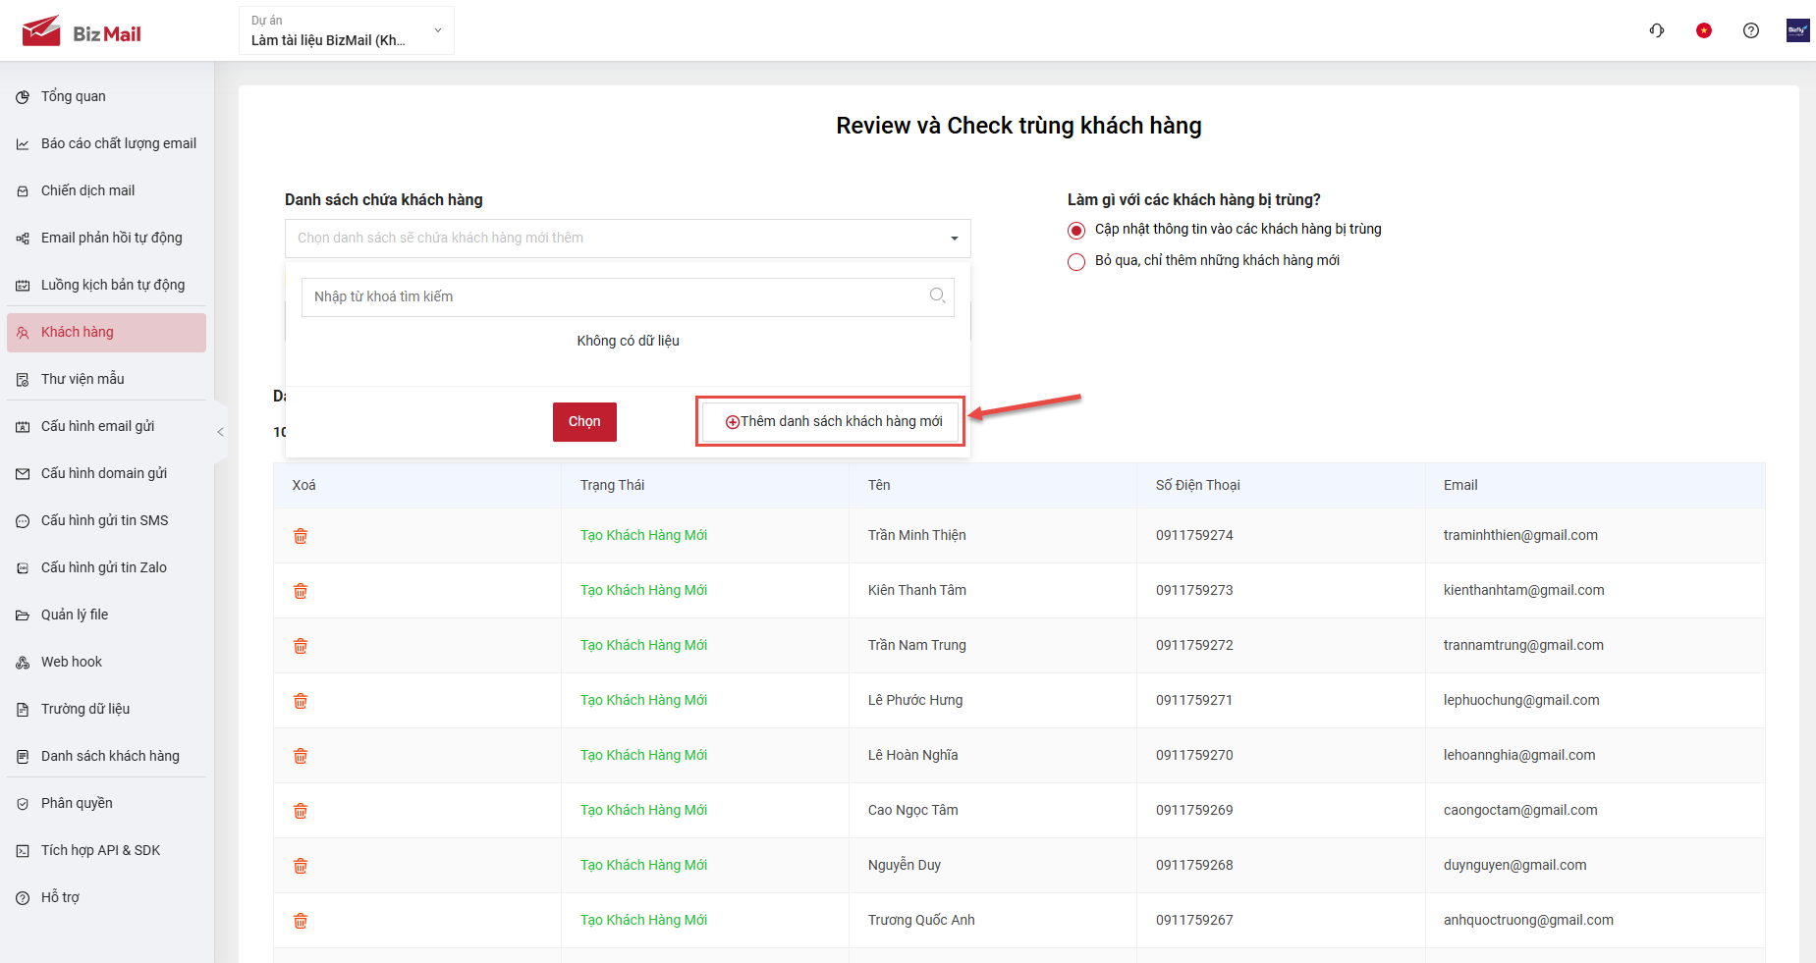
Task: Click 'Thêm danh sách khách hàng mới' button
Action: pyautogui.click(x=831, y=422)
